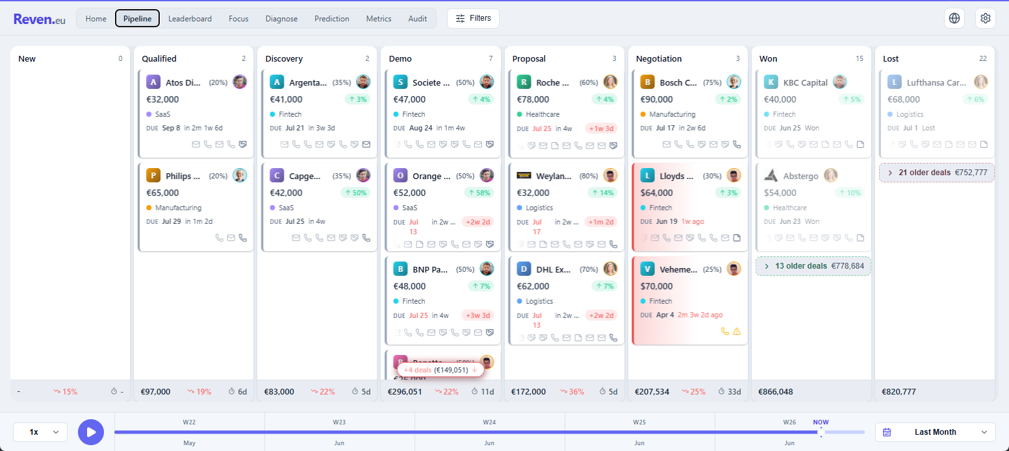
Task: Open the Filters button
Action: click(473, 18)
